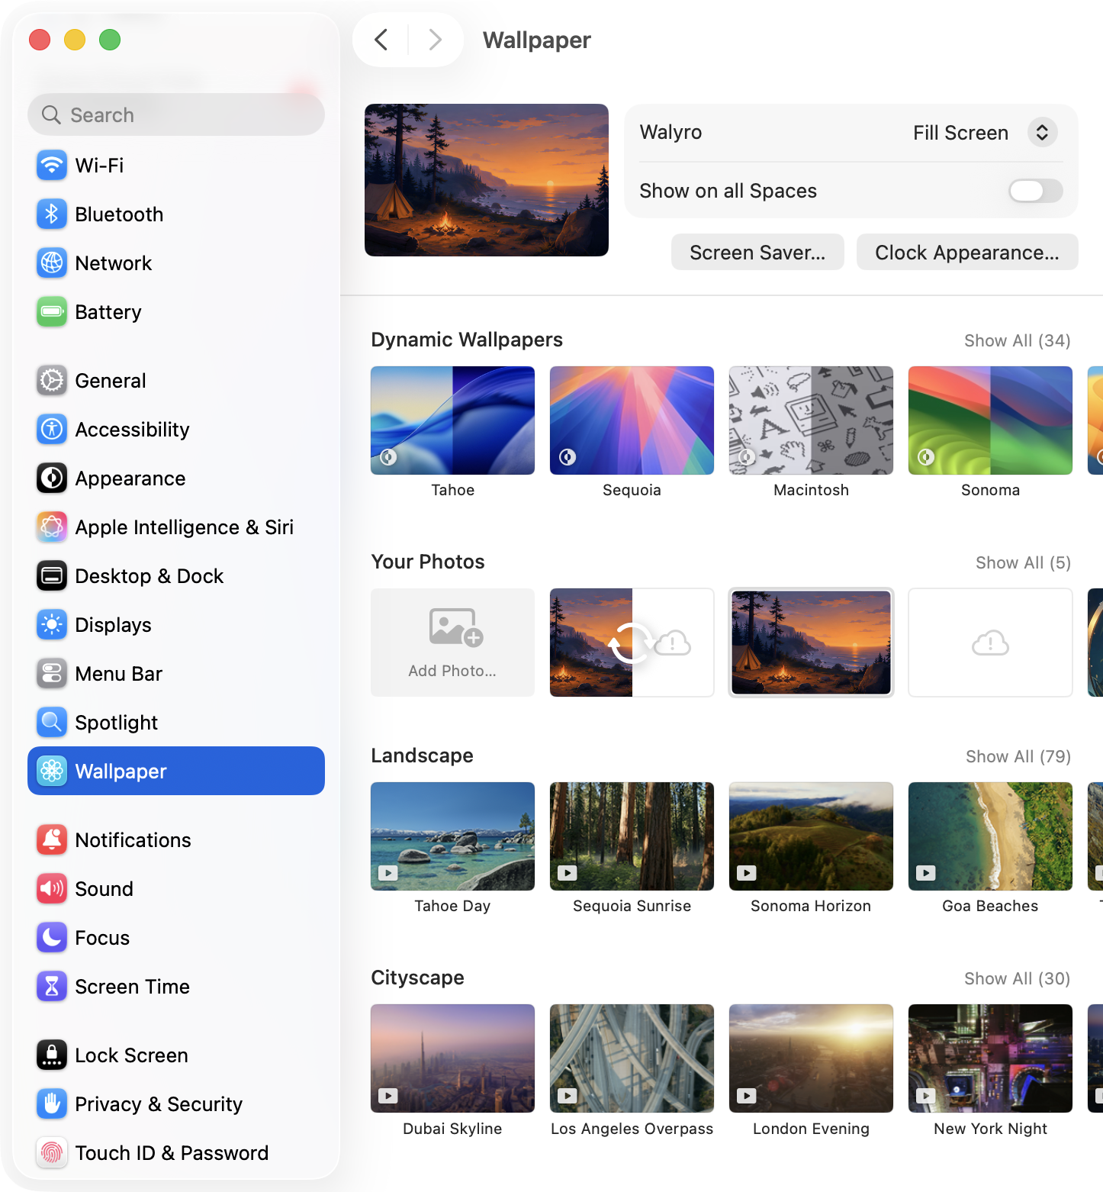Click the Notifications bell icon
1103x1192 pixels.
click(x=52, y=839)
